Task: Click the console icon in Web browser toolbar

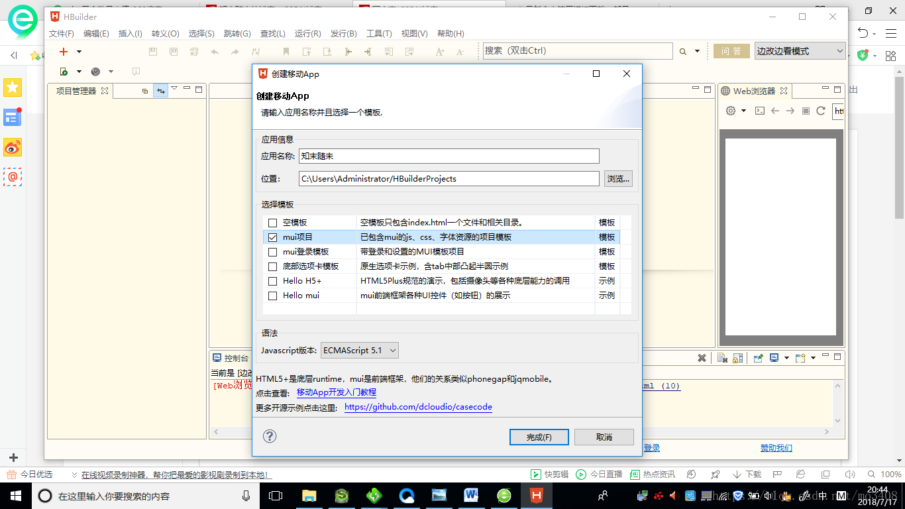Action: [x=760, y=111]
